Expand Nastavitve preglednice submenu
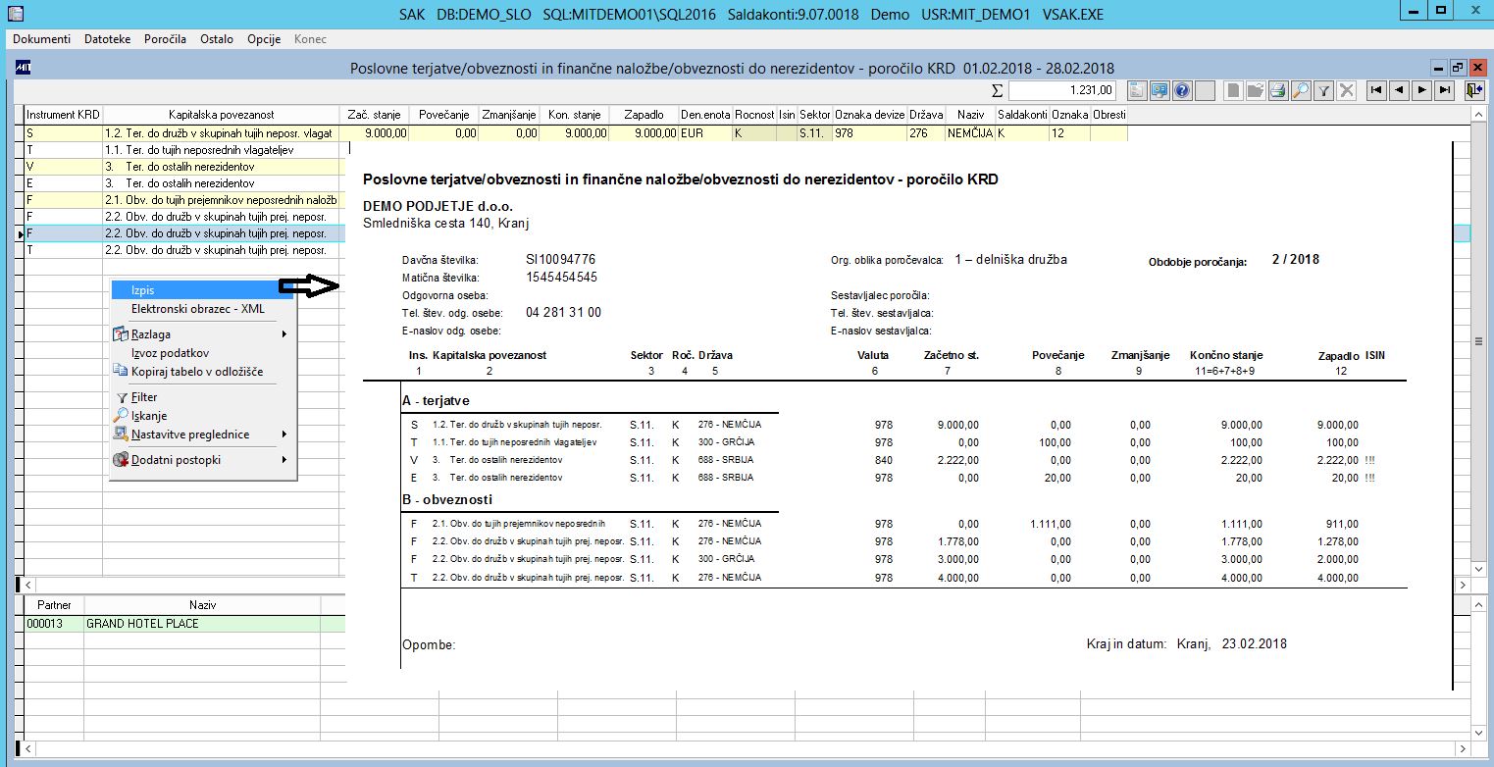Screen dimensions: 1494x767 coord(202,435)
